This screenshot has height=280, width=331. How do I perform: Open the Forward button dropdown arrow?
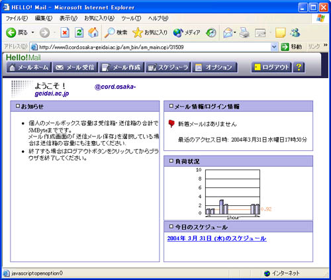coord(54,33)
